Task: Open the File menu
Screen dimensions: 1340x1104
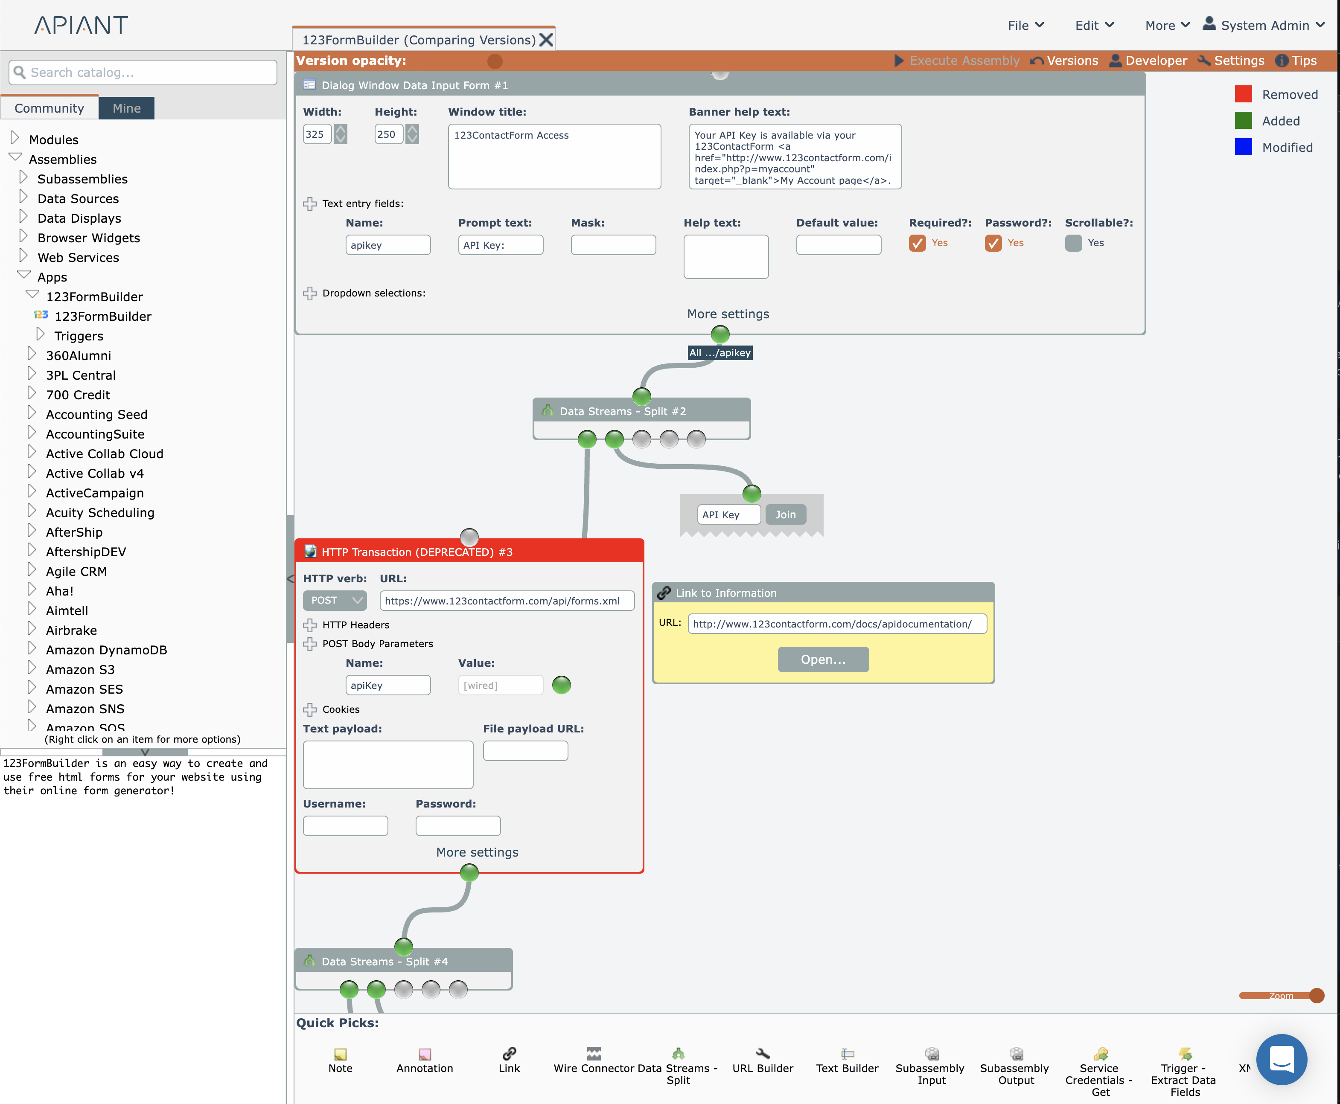Action: point(1025,26)
